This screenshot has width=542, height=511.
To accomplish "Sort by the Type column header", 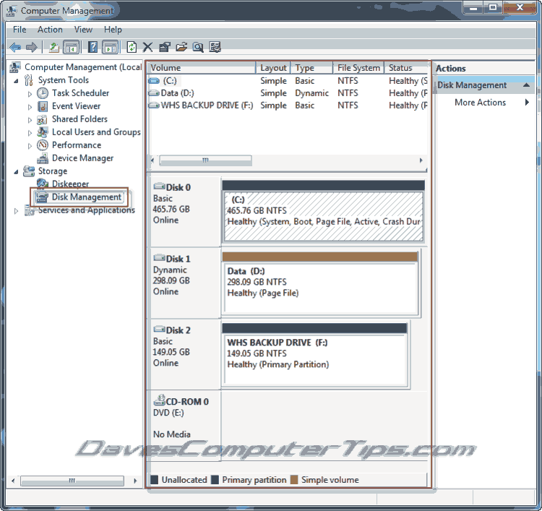I will point(311,68).
